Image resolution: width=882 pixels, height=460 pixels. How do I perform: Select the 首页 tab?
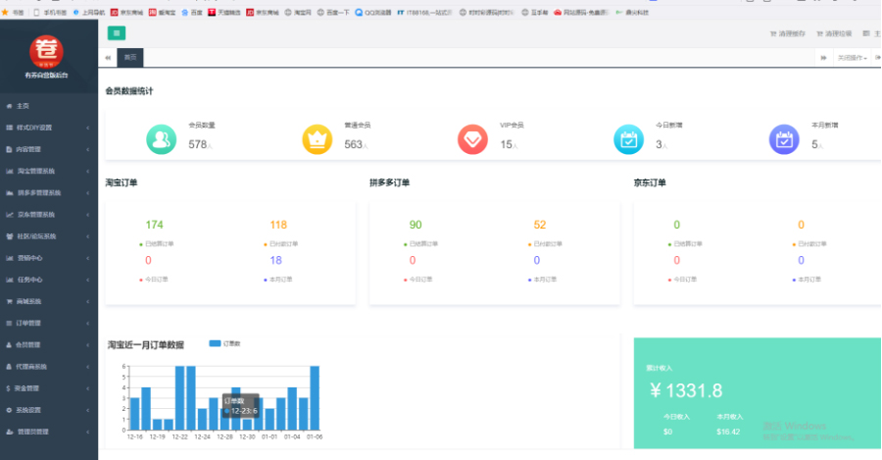click(x=129, y=58)
